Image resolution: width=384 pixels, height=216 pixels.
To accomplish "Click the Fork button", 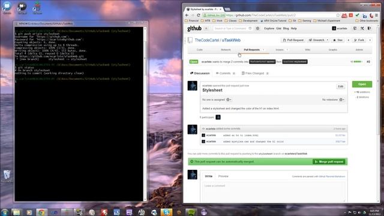I will pos(359,40).
